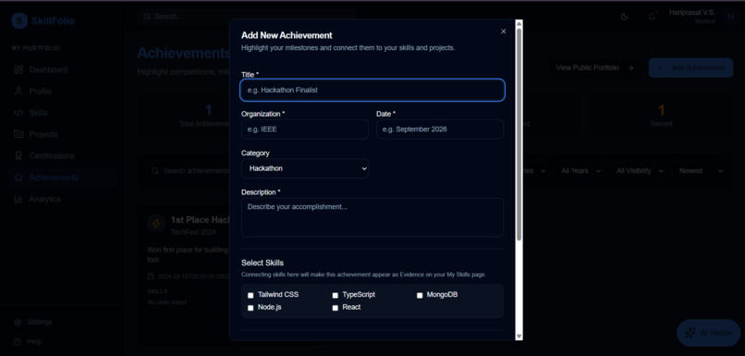Check the React skill checkbox
745x356 pixels.
click(x=335, y=308)
